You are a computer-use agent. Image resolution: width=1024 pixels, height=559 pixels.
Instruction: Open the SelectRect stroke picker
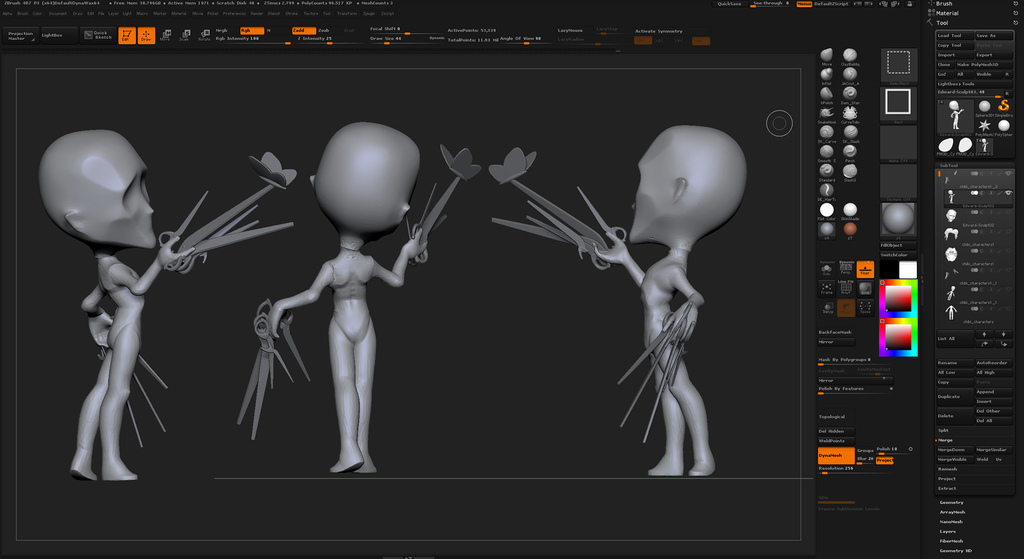coord(898,66)
